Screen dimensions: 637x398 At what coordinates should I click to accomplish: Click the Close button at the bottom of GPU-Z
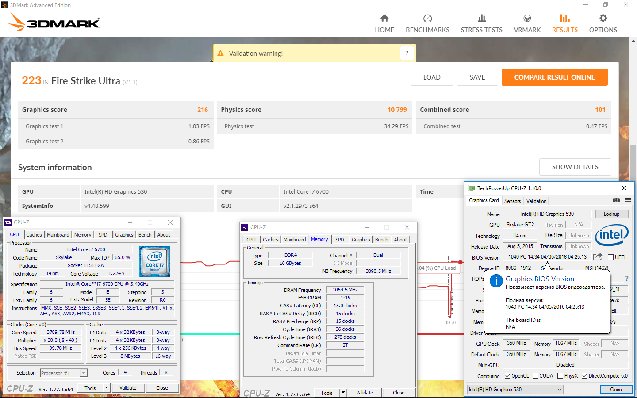[x=616, y=390]
